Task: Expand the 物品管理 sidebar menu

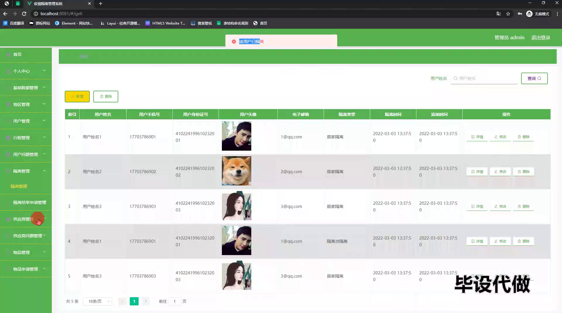Action: (x=26, y=252)
